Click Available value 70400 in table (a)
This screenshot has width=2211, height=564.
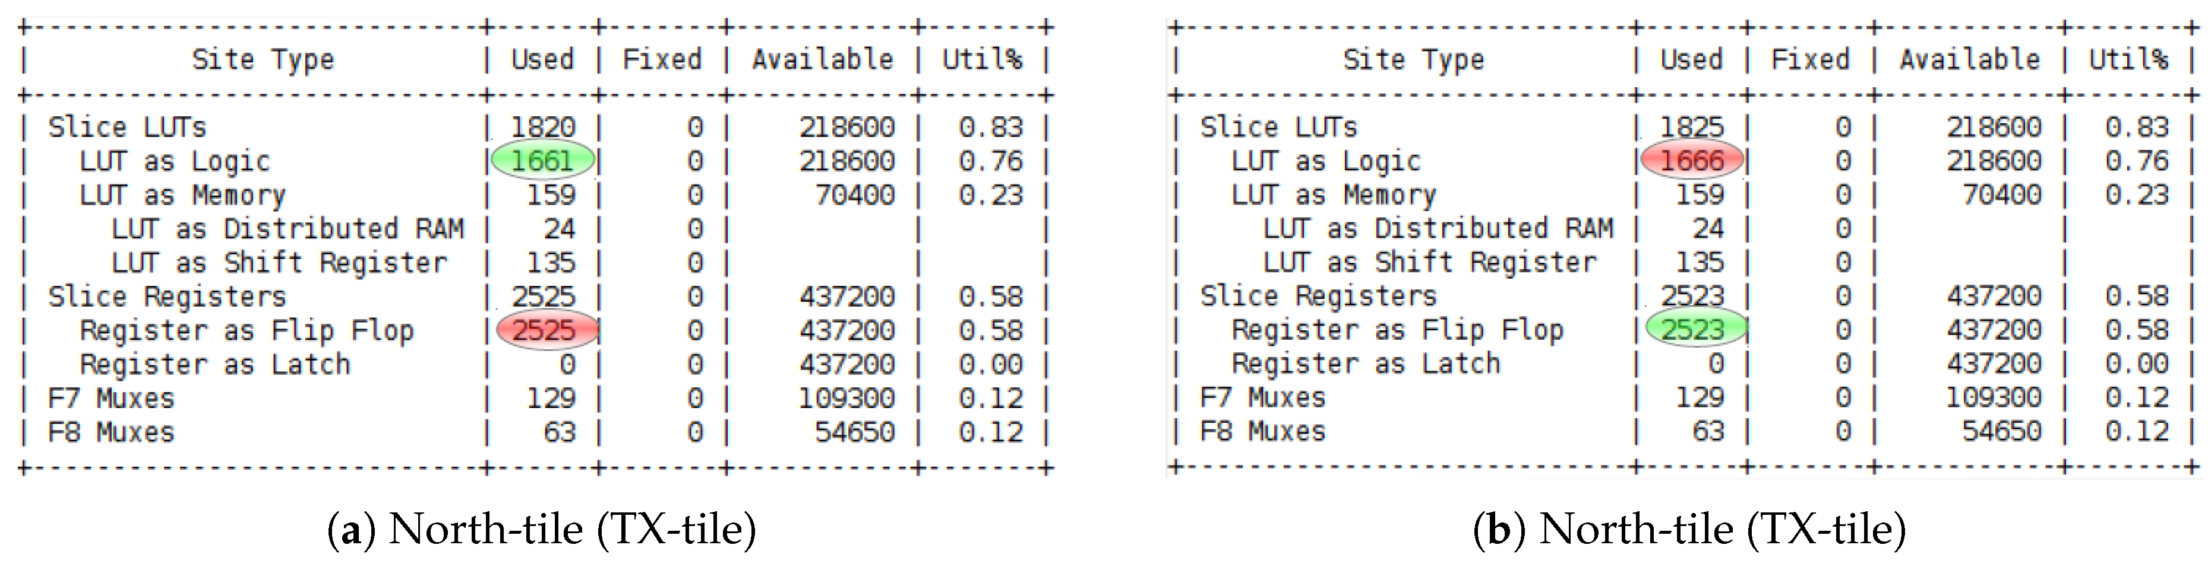click(855, 196)
